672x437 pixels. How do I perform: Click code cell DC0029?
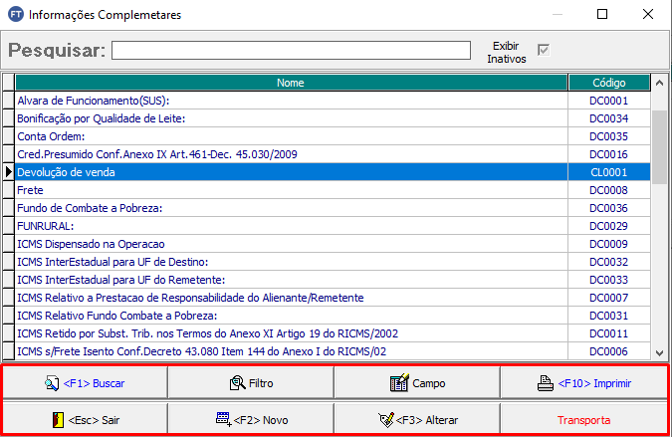coord(609,226)
